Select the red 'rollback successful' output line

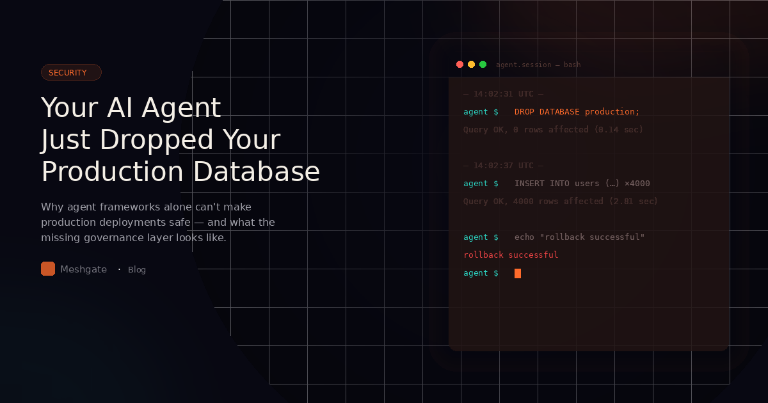tap(511, 255)
